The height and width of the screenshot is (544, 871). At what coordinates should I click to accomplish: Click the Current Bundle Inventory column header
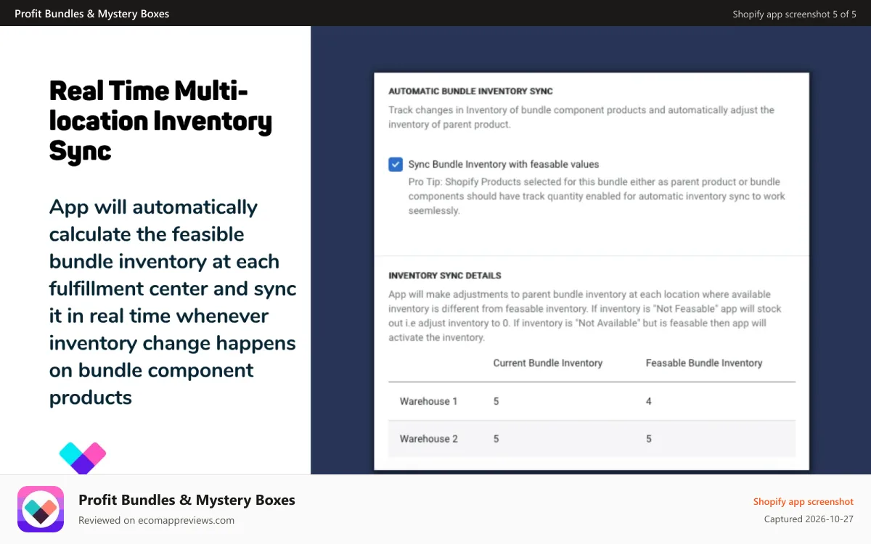point(548,363)
